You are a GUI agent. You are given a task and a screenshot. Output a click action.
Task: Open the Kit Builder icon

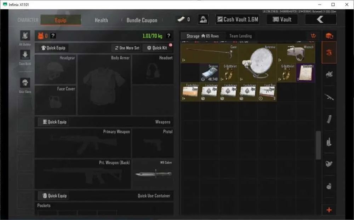click(x=25, y=36)
